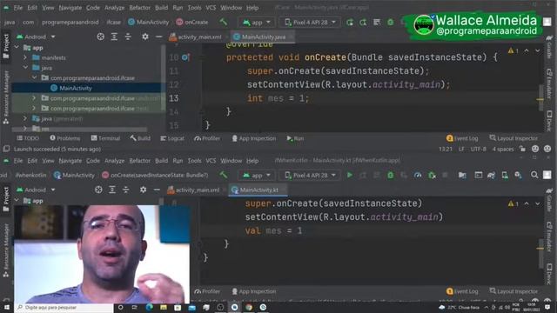Go to next highlighted error arrow in ifCase editor
The image size is (557, 313).
pos(538,51)
